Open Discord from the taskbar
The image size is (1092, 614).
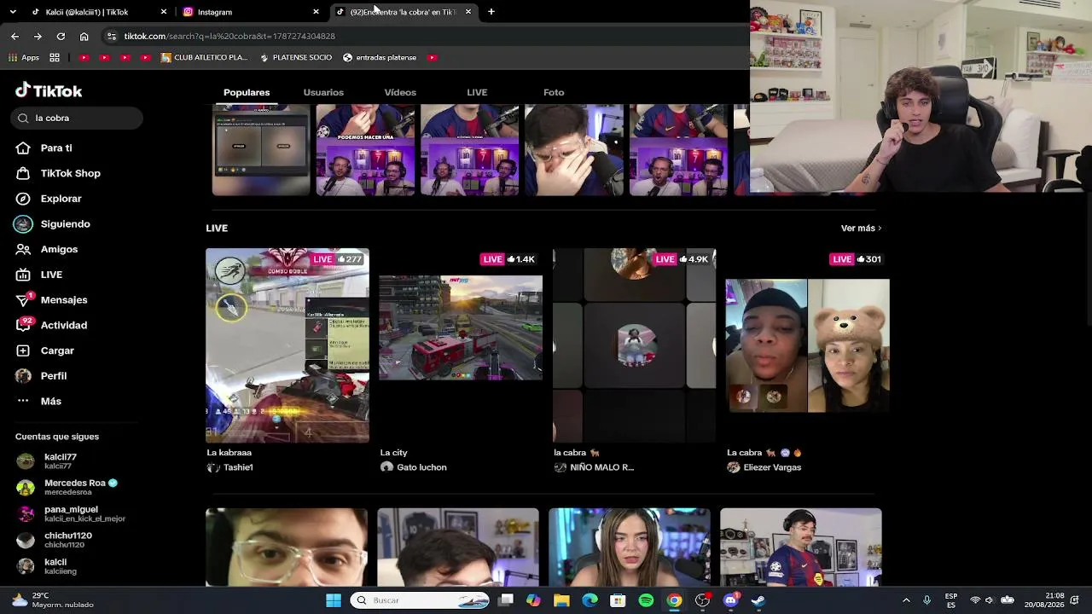[731, 600]
